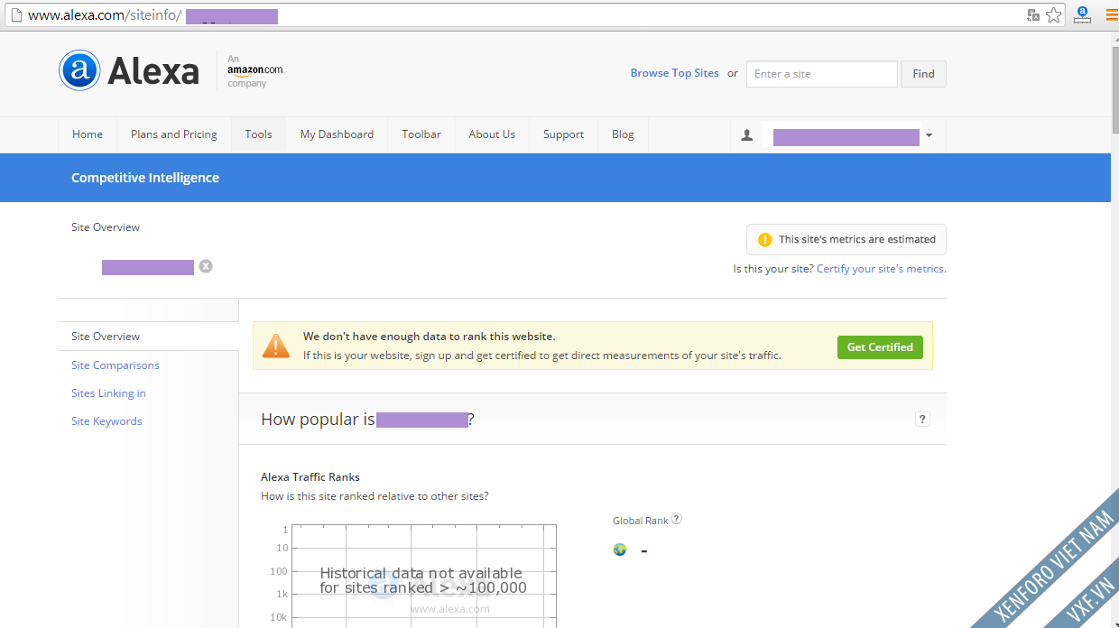Viewport: 1119px width, 628px height.
Task: Click Certify your site's metrics link
Action: [x=881, y=269]
